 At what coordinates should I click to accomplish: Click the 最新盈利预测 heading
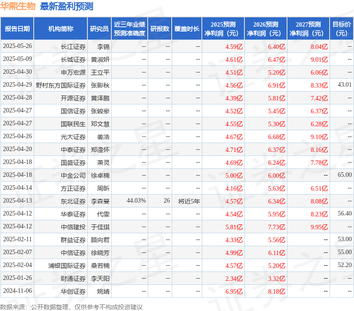tap(67, 6)
